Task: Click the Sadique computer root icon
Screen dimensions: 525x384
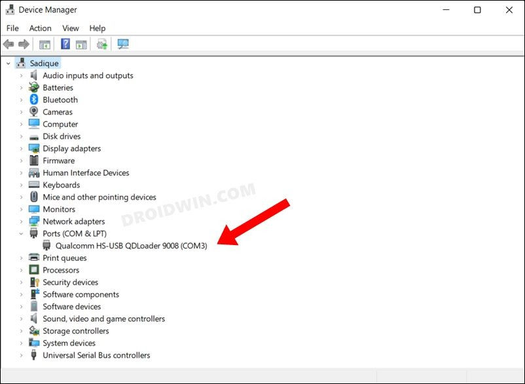Action: (21, 63)
